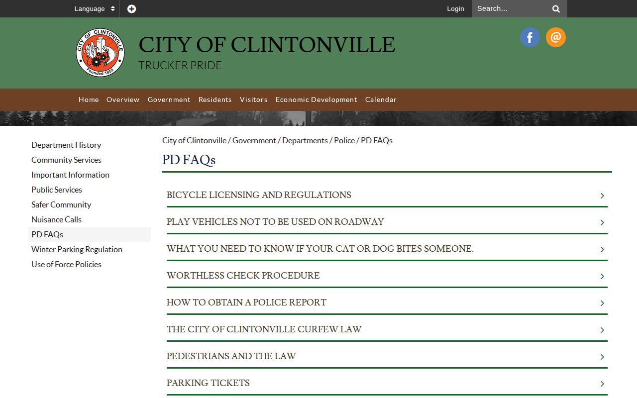This screenshot has height=398, width=637.
Task: Open the Calendar menu item
Action: (381, 99)
